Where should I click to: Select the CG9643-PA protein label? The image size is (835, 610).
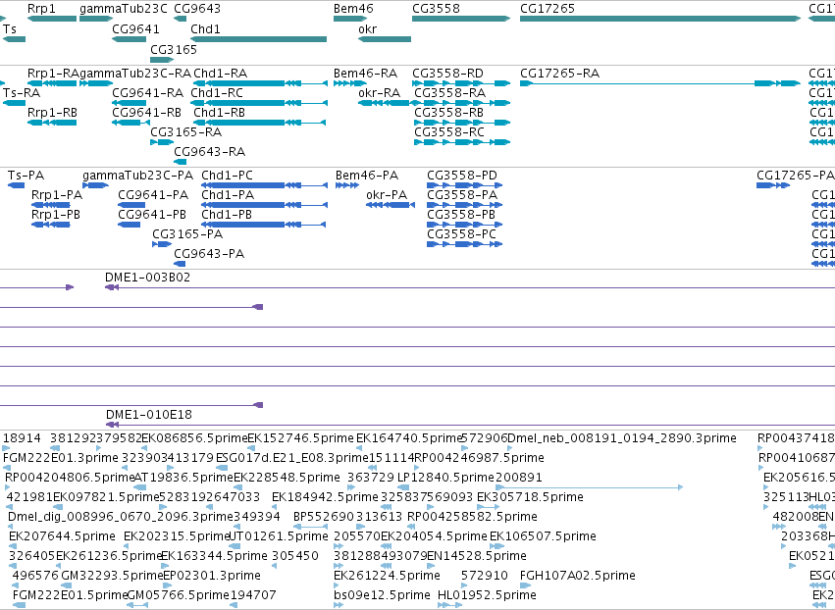tap(209, 254)
